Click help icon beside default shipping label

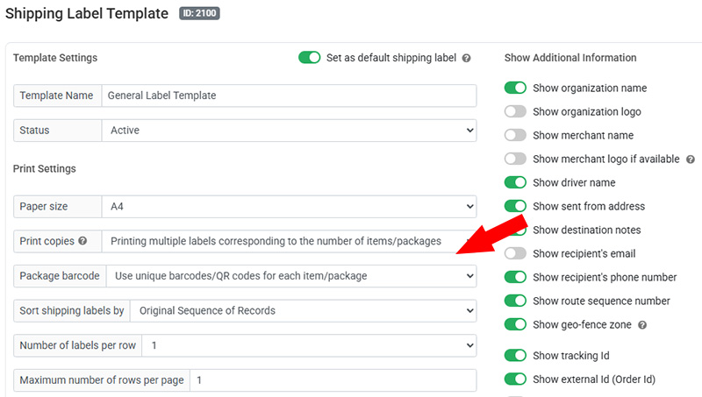(x=467, y=59)
